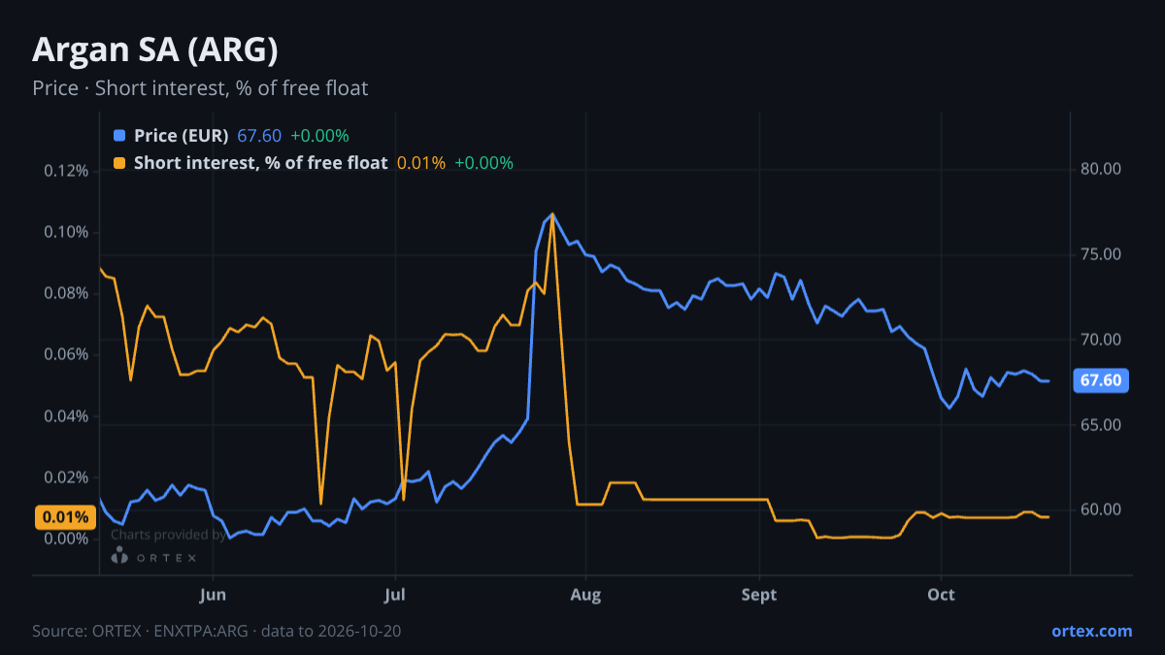Toggle the Price (EUR) legend label
The height and width of the screenshot is (655, 1165).
click(x=182, y=136)
